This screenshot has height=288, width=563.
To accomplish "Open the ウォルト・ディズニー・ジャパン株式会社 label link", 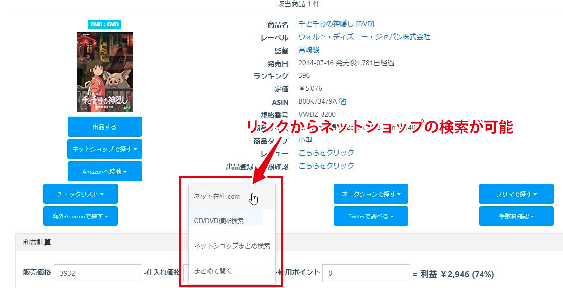I will (x=364, y=37).
